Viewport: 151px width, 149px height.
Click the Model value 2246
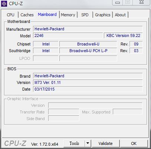(68, 35)
